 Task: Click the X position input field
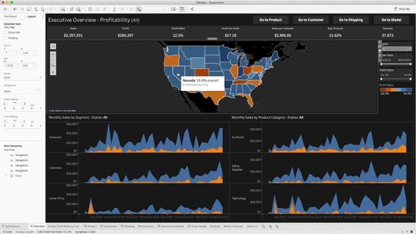tap(11, 53)
